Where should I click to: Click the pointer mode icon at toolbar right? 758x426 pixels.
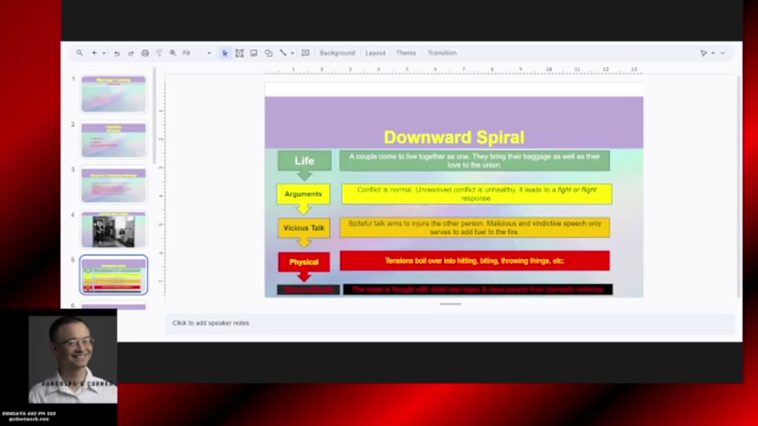[x=704, y=53]
